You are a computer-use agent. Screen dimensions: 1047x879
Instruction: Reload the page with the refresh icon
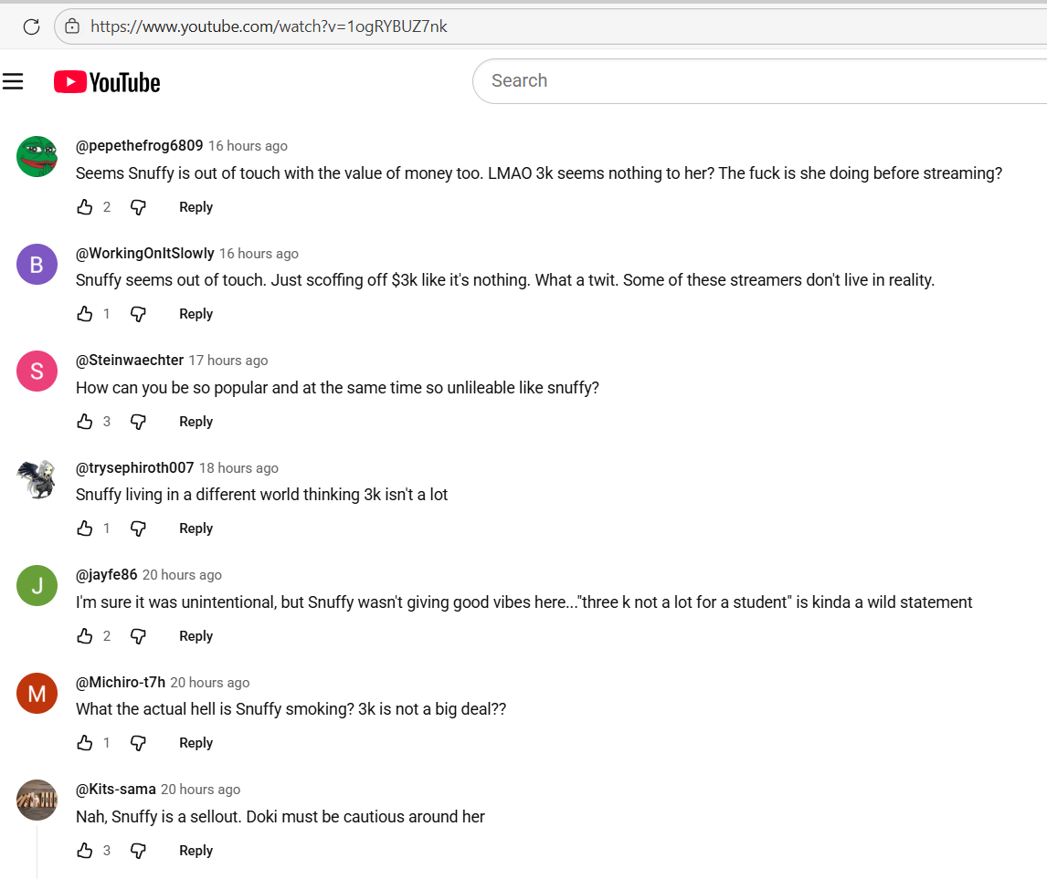point(31,26)
